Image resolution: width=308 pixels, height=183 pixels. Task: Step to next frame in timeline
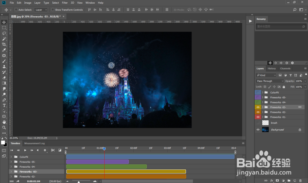pyautogui.click(x=32, y=150)
